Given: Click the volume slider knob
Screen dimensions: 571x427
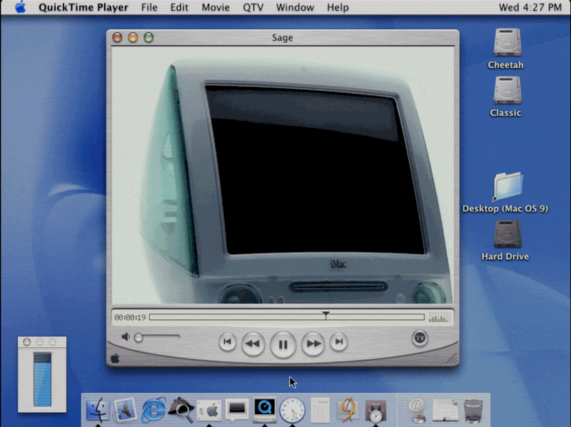Looking at the screenshot, I should click(x=138, y=338).
